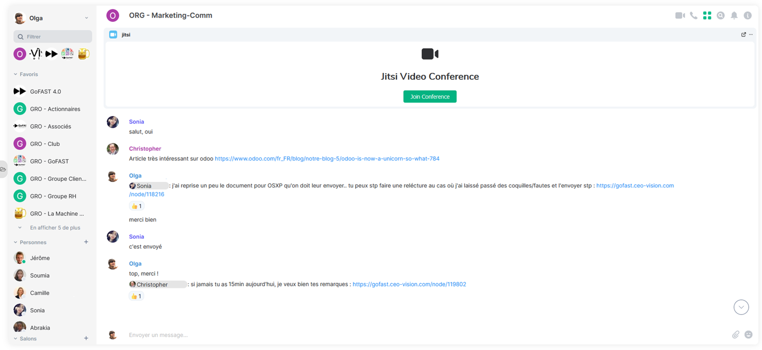Image resolution: width=762 pixels, height=350 pixels.
Task: Open the GRO - Actionnaires room
Action: [55, 109]
